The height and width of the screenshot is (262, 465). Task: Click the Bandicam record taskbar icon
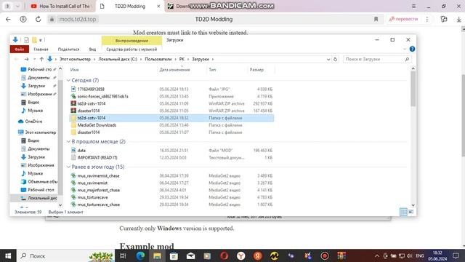(x=325, y=255)
